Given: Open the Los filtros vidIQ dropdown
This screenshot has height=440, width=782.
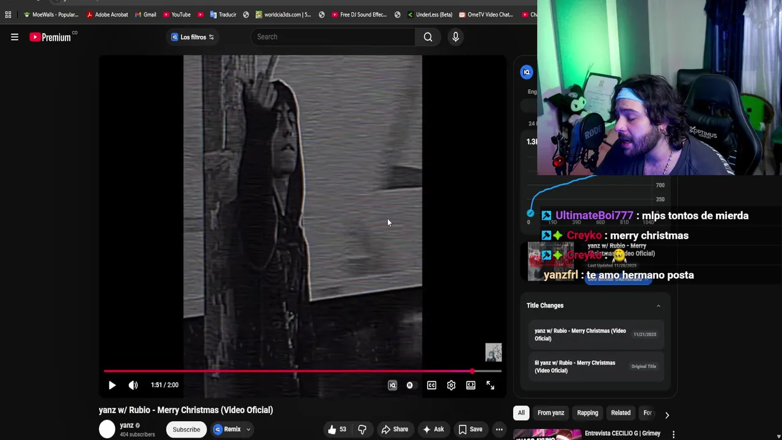Looking at the screenshot, I should 192,37.
